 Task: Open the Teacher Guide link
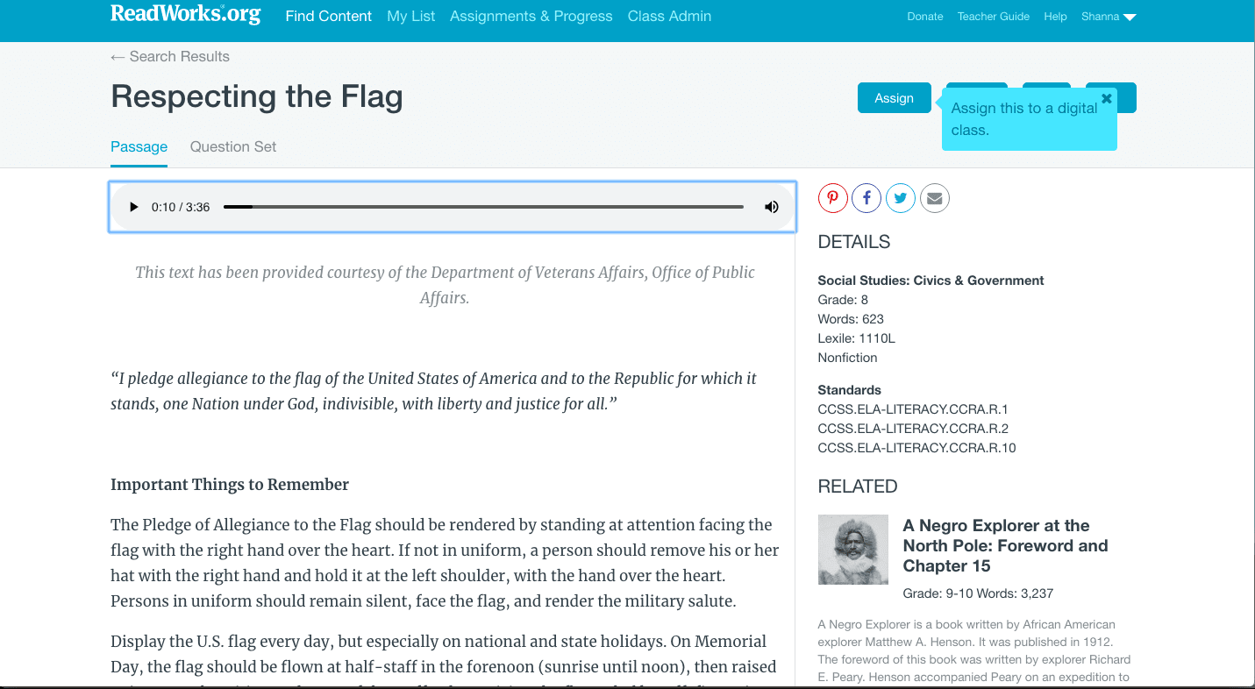tap(994, 17)
